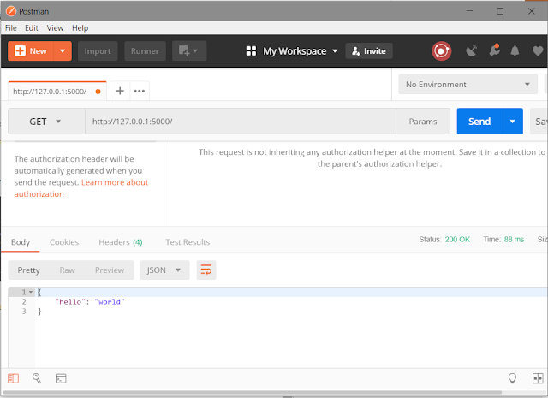Viewport: 548px width, 398px height.
Task: Toggle the wrap lines icon
Action: pos(206,270)
